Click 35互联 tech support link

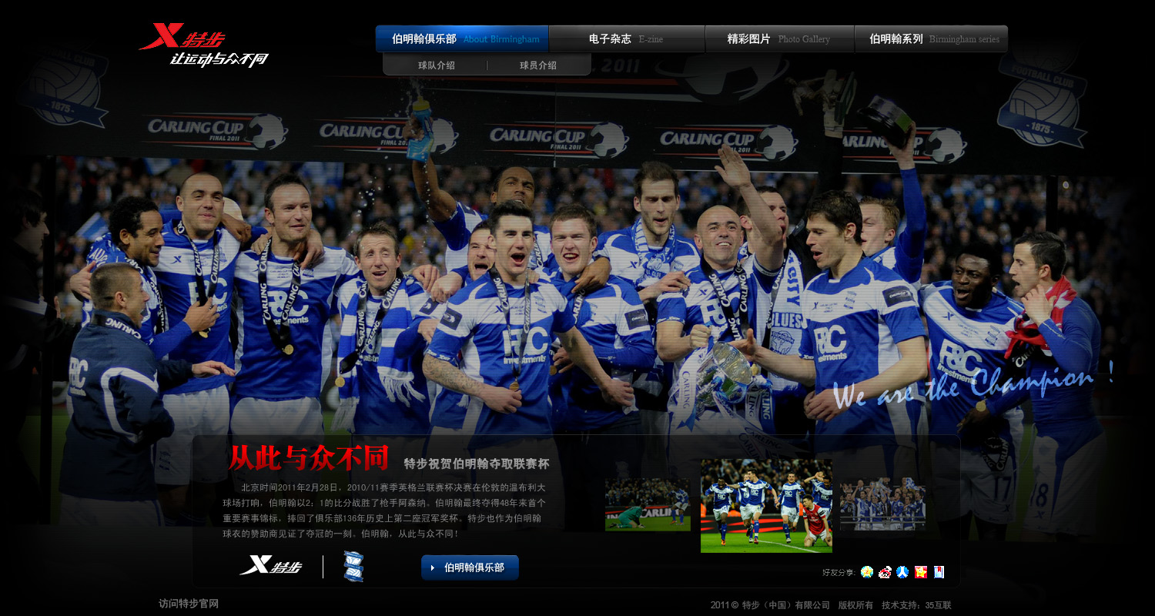tap(939, 605)
